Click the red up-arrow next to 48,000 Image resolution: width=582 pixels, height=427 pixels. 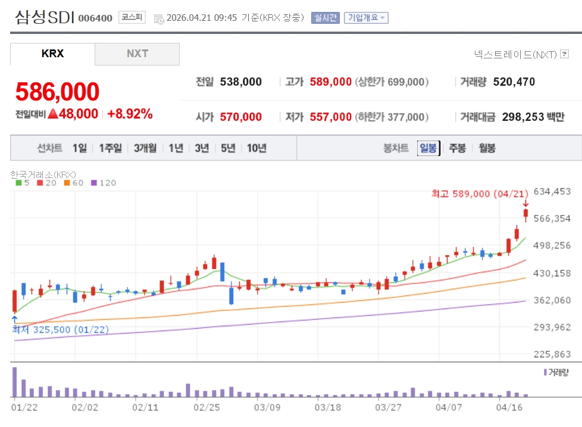pyautogui.click(x=52, y=114)
